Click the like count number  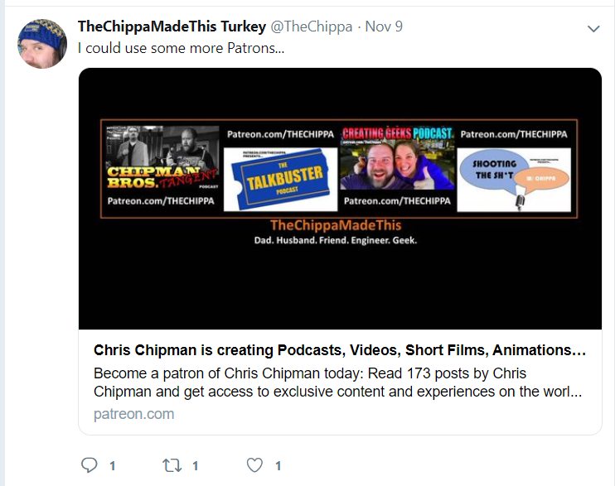(278, 465)
